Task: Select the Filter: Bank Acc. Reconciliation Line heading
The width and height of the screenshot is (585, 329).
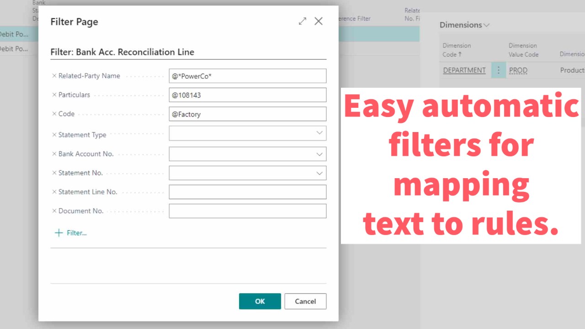Action: point(122,52)
